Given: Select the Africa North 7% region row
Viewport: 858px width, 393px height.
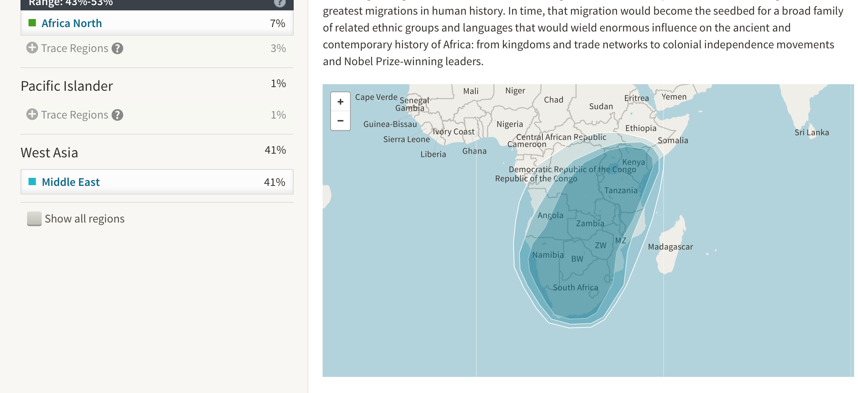Looking at the screenshot, I should (157, 23).
